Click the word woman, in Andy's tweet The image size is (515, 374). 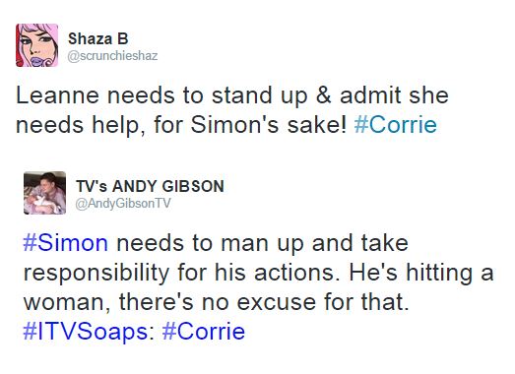pyautogui.click(x=67, y=302)
